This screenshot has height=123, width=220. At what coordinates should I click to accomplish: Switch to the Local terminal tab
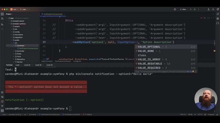pyautogui.click(x=18, y=65)
